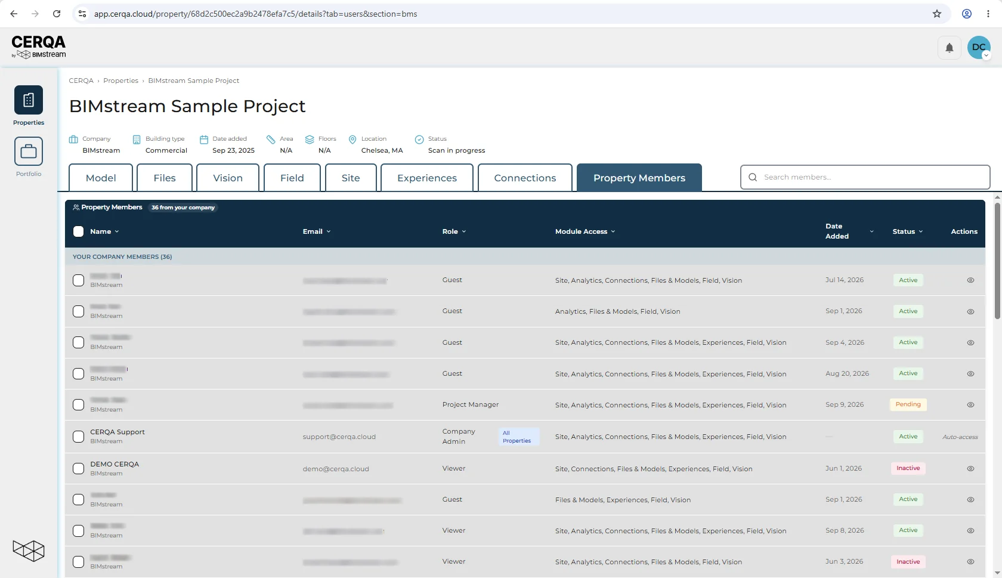Click the CERQA by BIMstream logo
1002x578 pixels.
pyautogui.click(x=39, y=47)
